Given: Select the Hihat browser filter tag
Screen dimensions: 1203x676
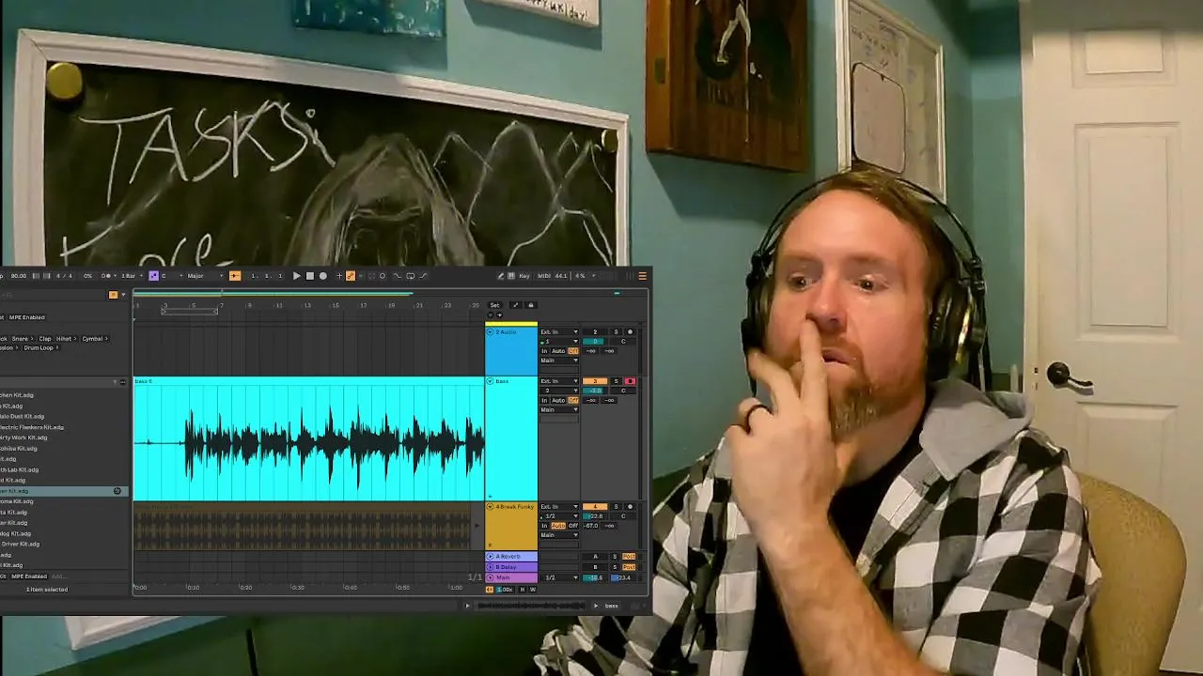Looking at the screenshot, I should (x=66, y=338).
